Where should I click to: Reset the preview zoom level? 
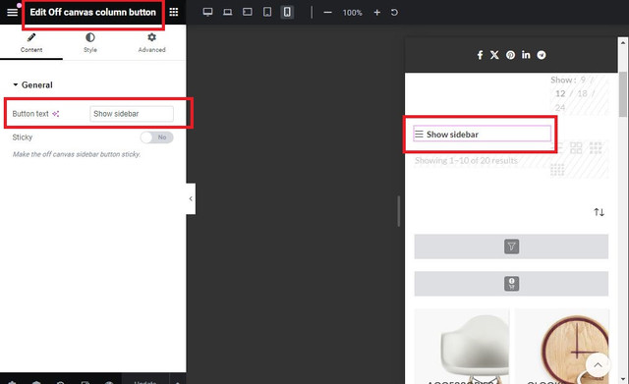pos(394,13)
